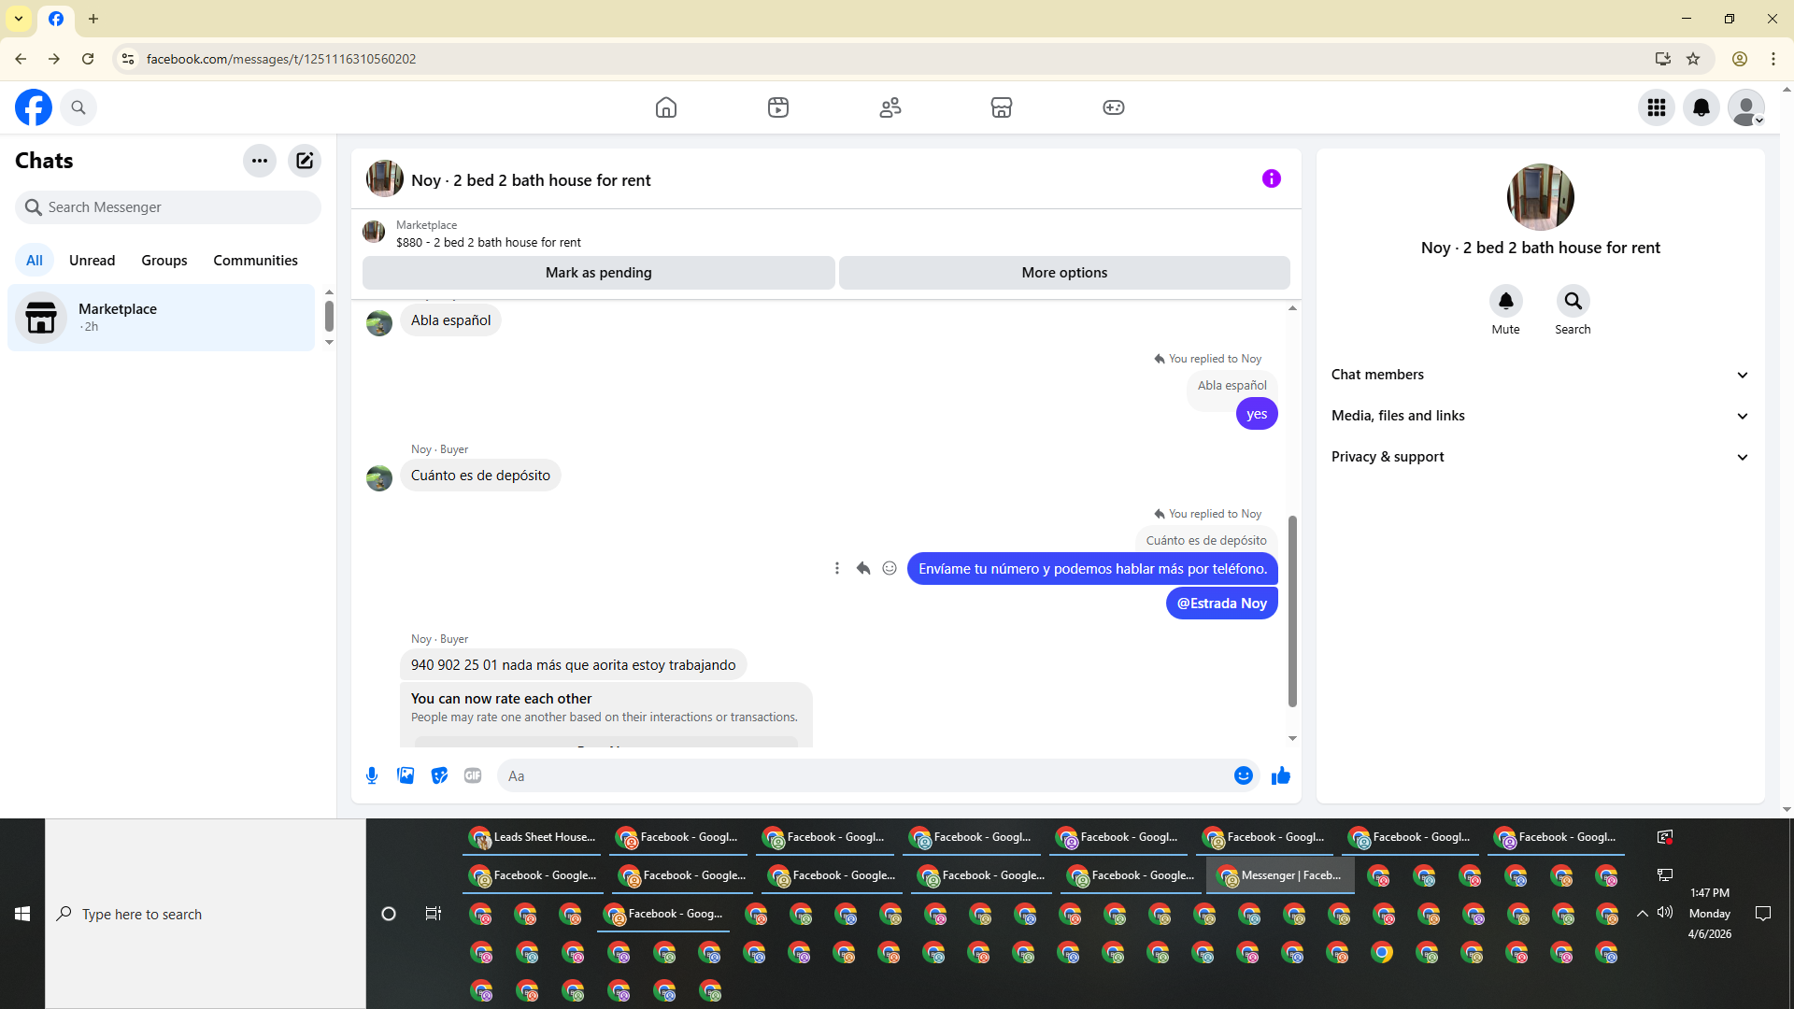Open the Windows notification center
The height and width of the screenshot is (1009, 1794).
[1763, 914]
